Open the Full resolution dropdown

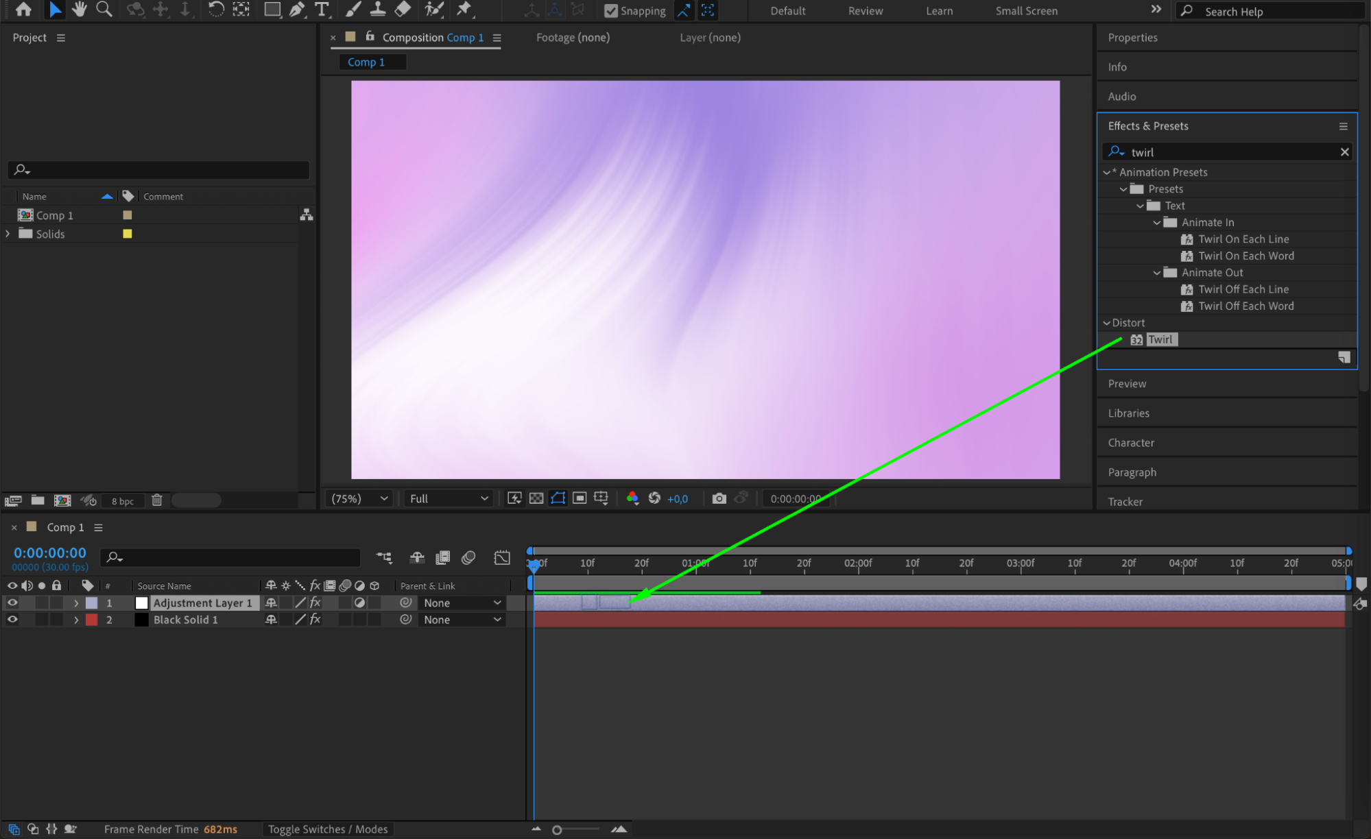click(x=449, y=498)
